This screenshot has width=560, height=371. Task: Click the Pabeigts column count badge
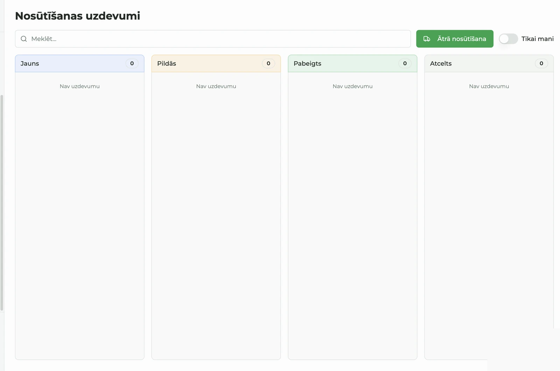point(405,63)
